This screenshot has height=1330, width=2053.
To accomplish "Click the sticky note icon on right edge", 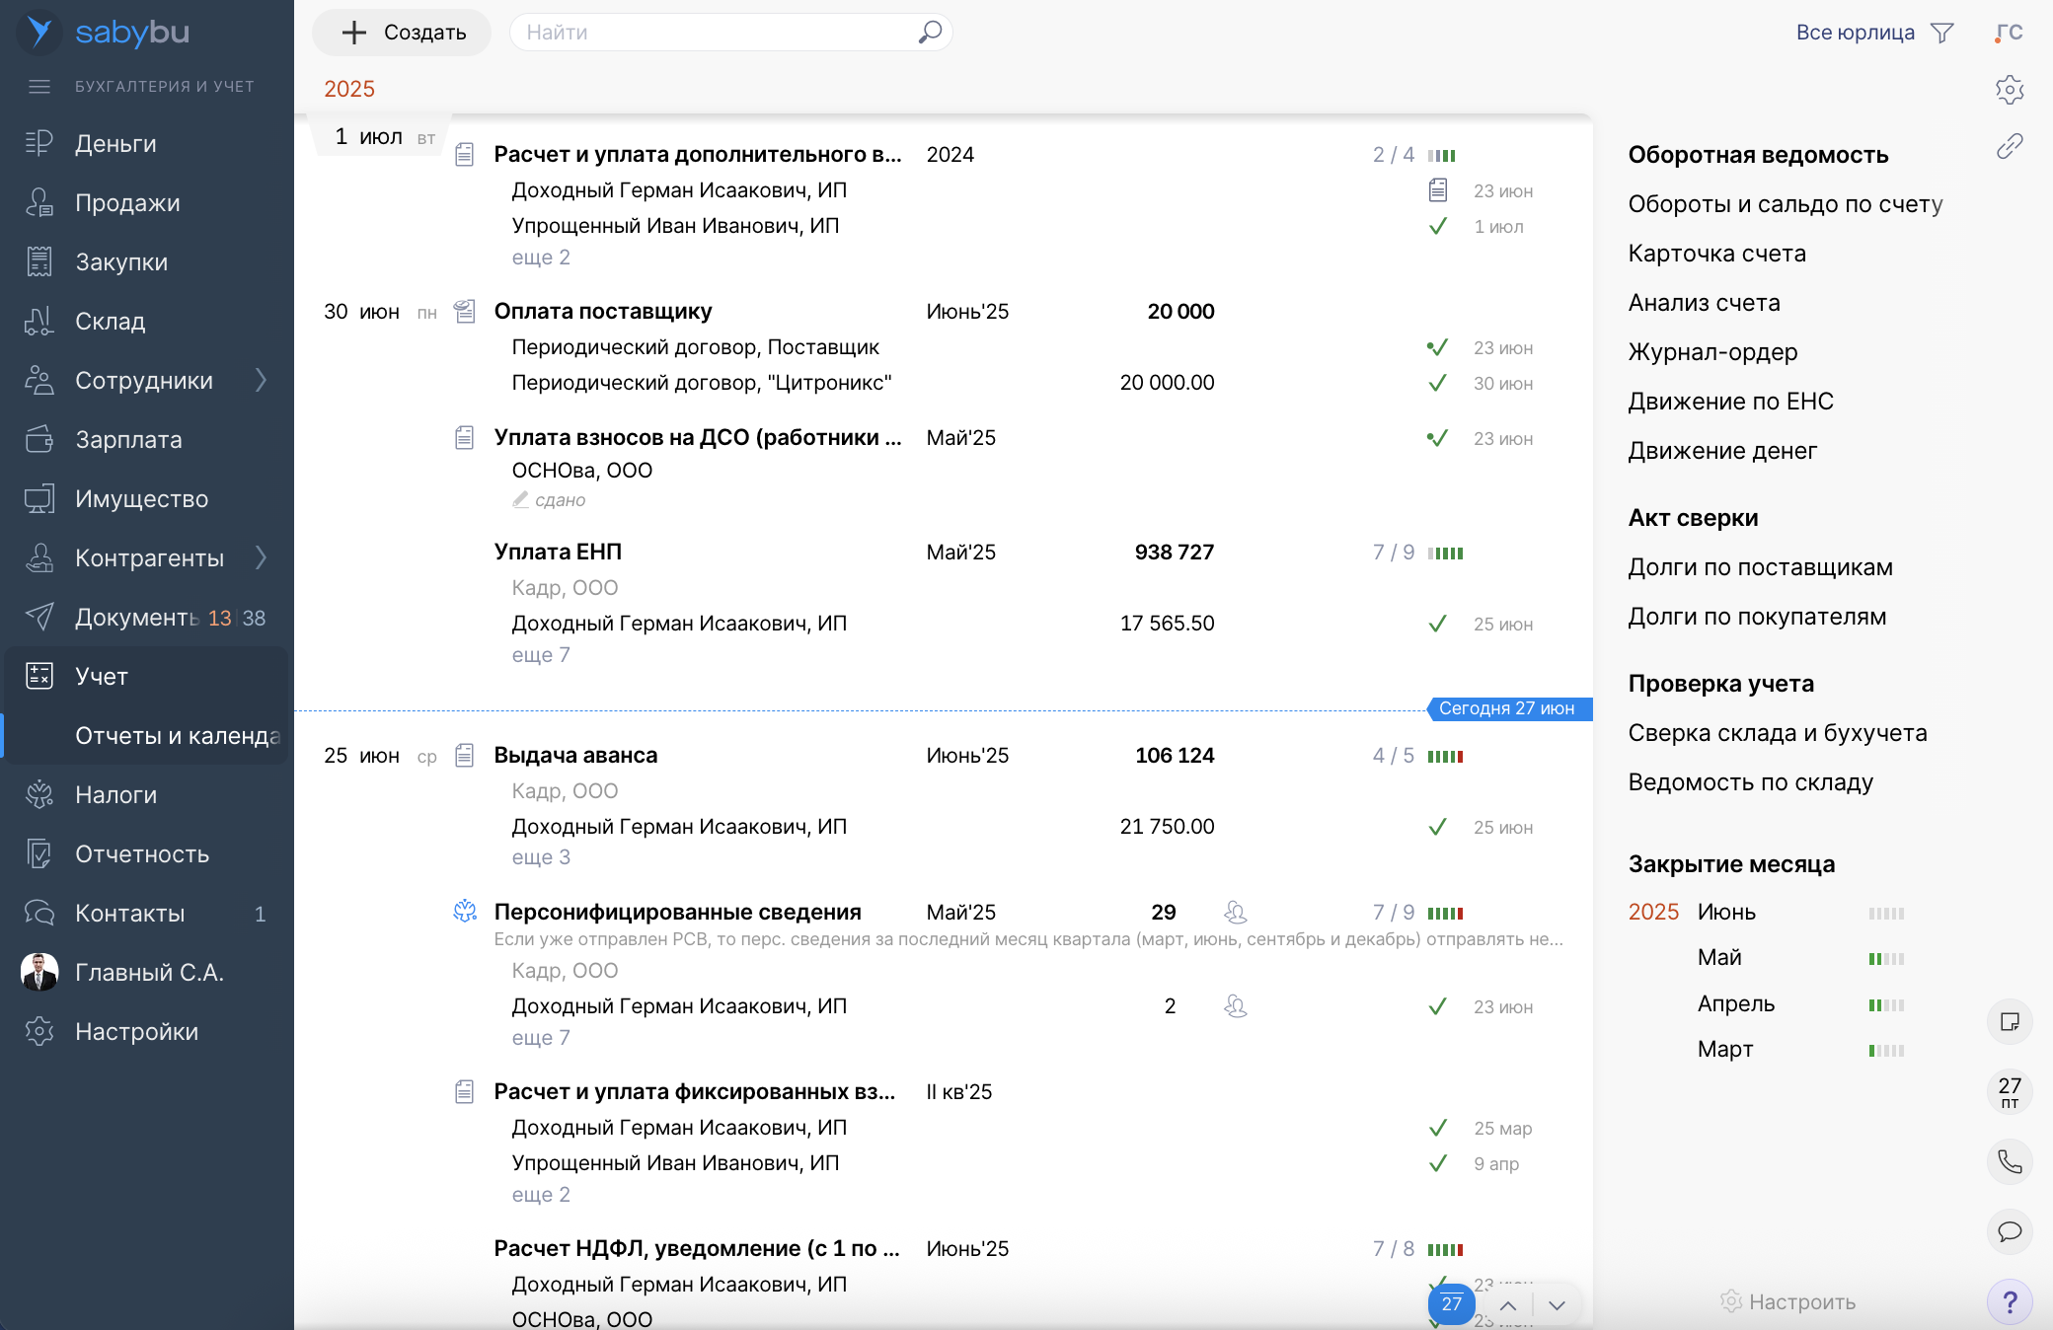I will tap(2010, 1021).
